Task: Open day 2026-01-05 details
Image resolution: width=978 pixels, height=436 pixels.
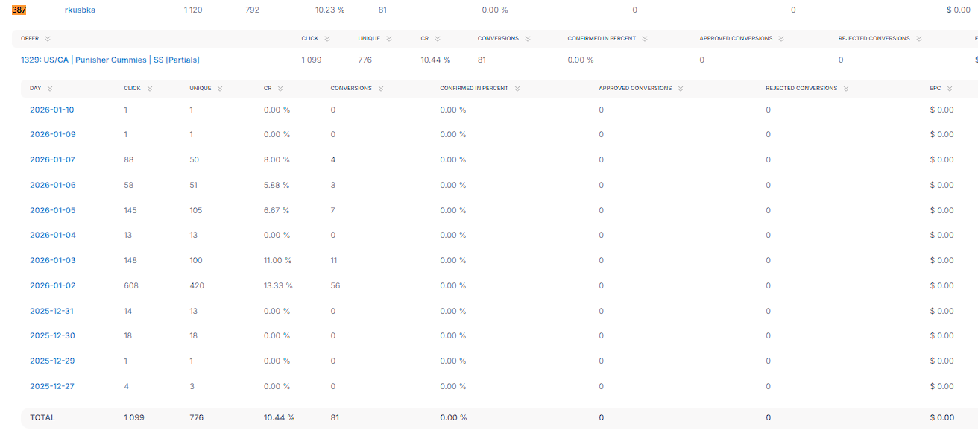Action: (52, 210)
